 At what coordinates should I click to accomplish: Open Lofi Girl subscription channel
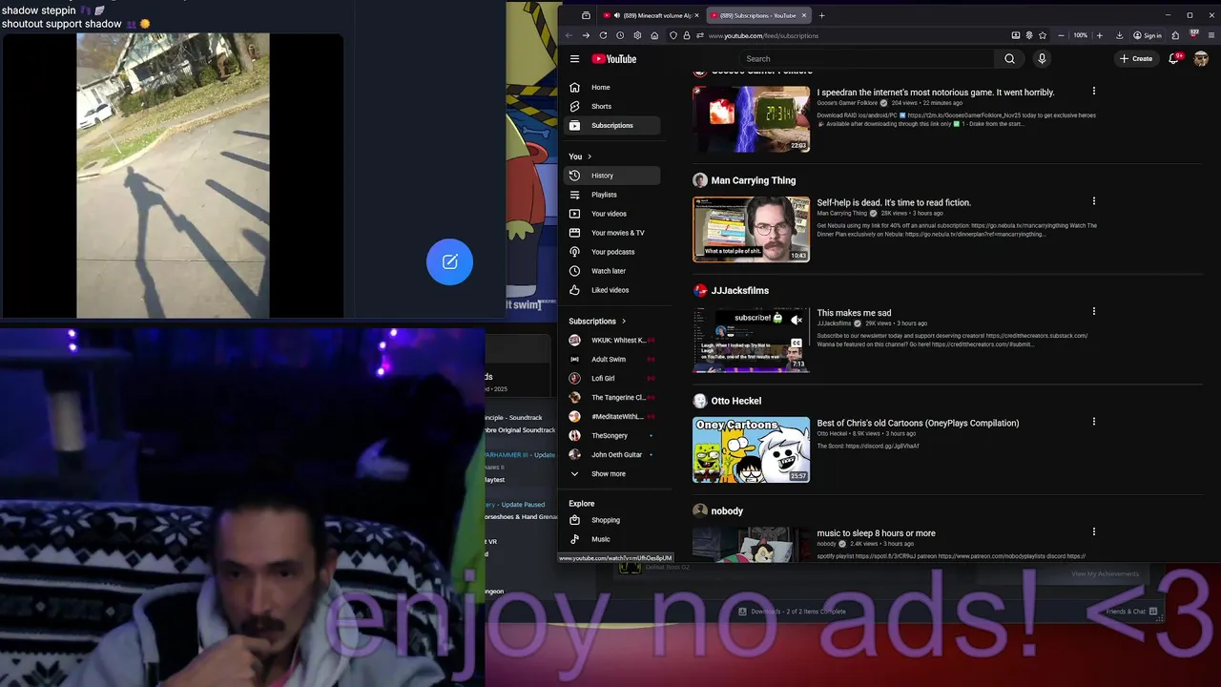pos(611,379)
